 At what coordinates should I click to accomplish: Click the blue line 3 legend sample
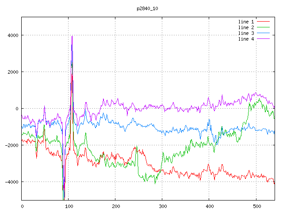point(264,33)
